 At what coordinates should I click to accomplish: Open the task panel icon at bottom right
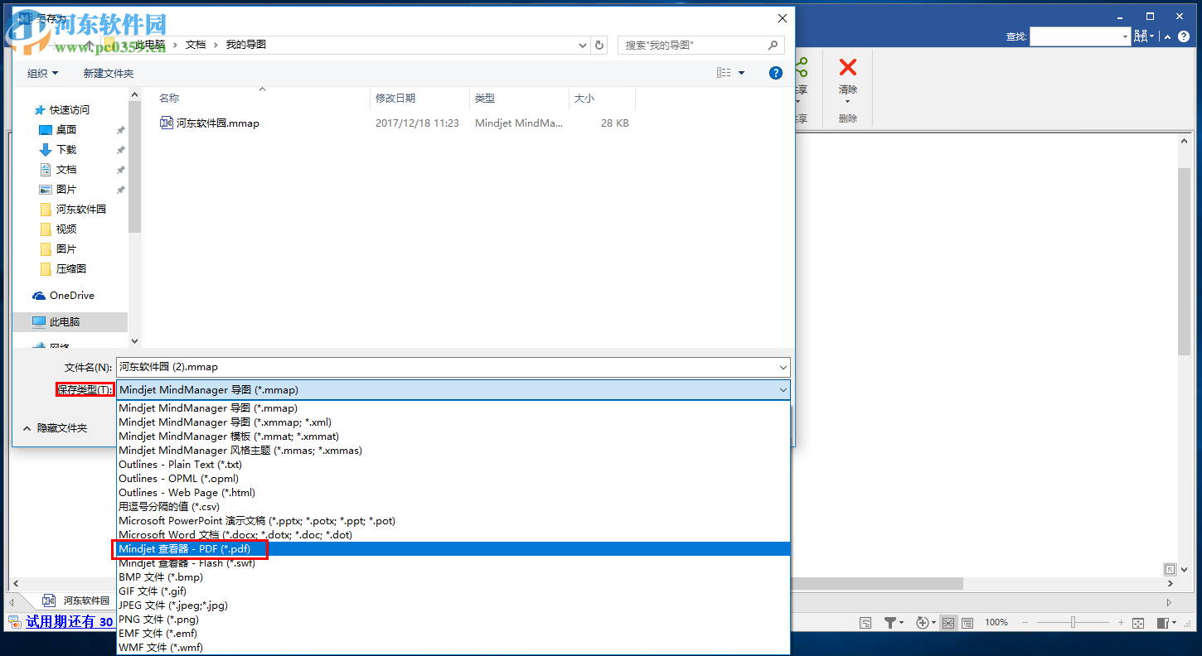1164,622
